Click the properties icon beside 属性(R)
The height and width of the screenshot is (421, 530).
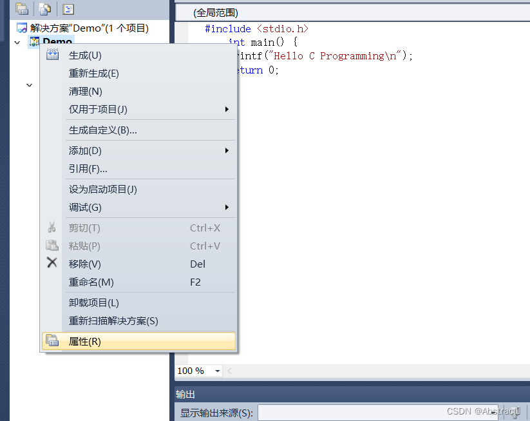[x=52, y=341]
